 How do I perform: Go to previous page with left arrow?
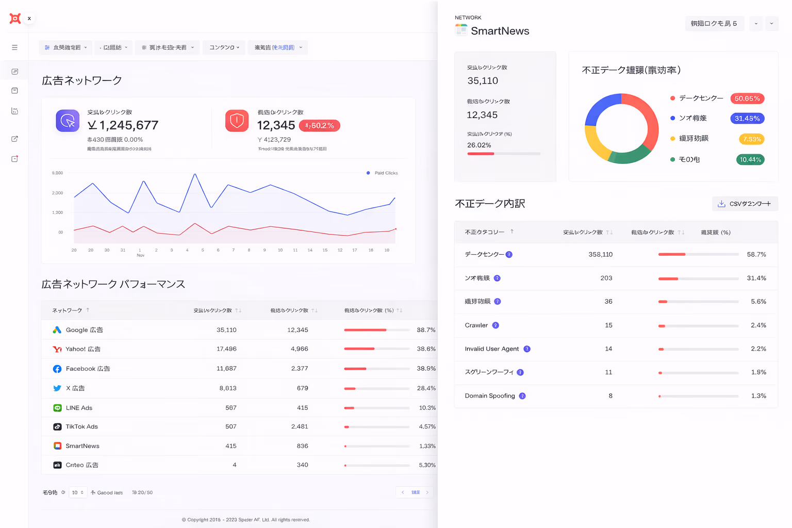tap(403, 492)
